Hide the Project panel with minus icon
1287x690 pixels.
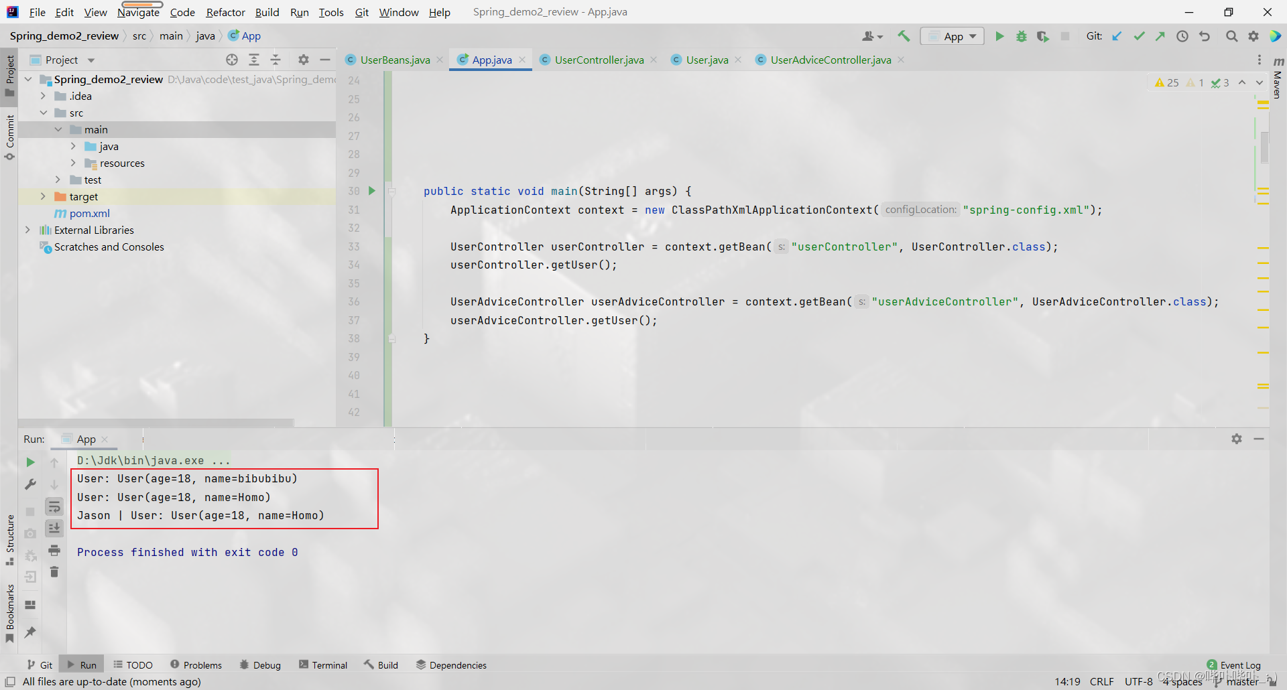point(325,60)
